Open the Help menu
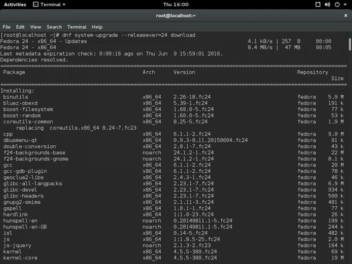 pos(97,27)
